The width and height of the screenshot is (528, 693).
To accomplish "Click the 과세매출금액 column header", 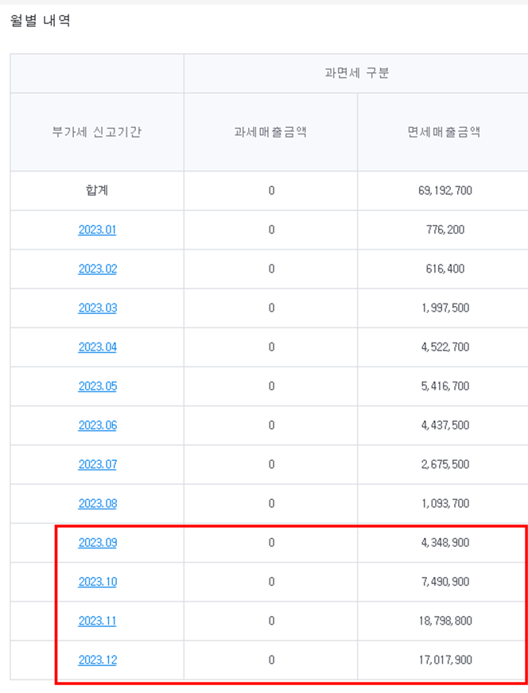I will (270, 132).
